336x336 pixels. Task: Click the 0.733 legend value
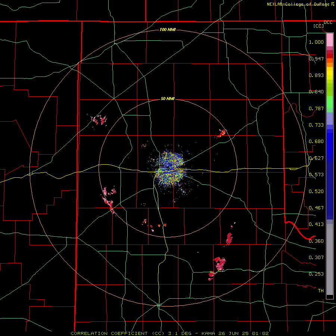[316, 125]
